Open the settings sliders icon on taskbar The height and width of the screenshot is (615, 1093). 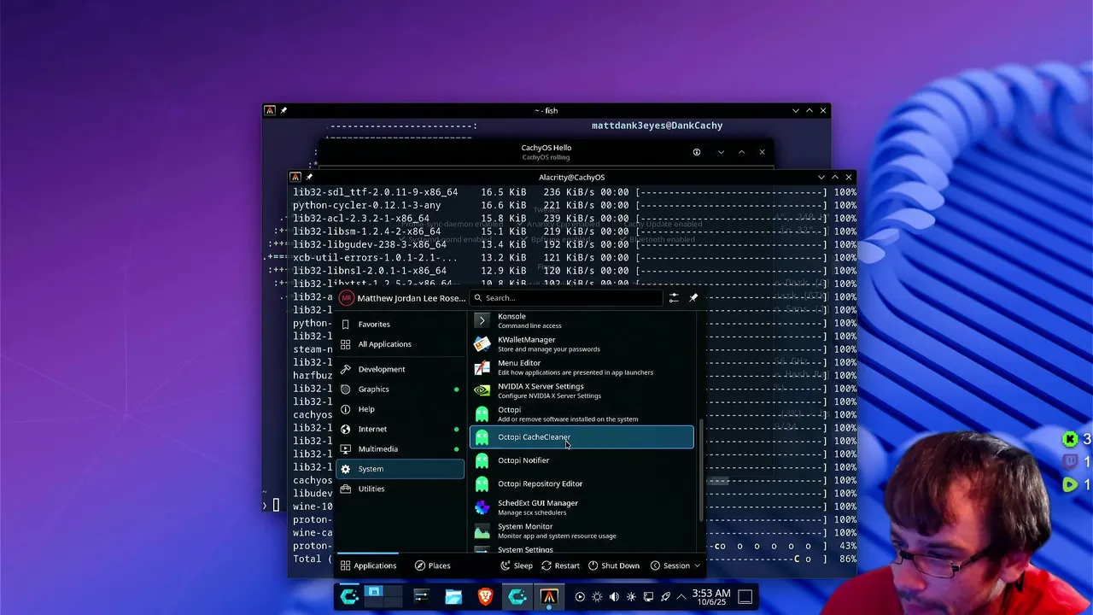pos(421,597)
